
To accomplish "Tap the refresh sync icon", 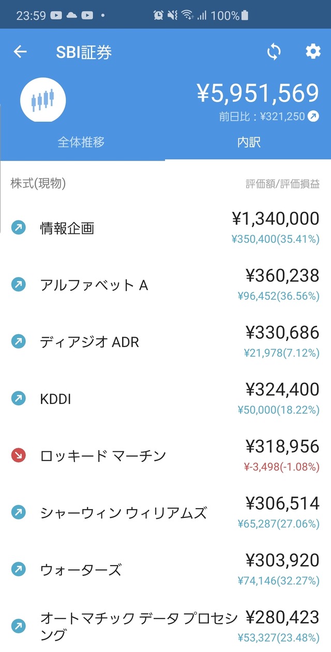I will click(274, 52).
